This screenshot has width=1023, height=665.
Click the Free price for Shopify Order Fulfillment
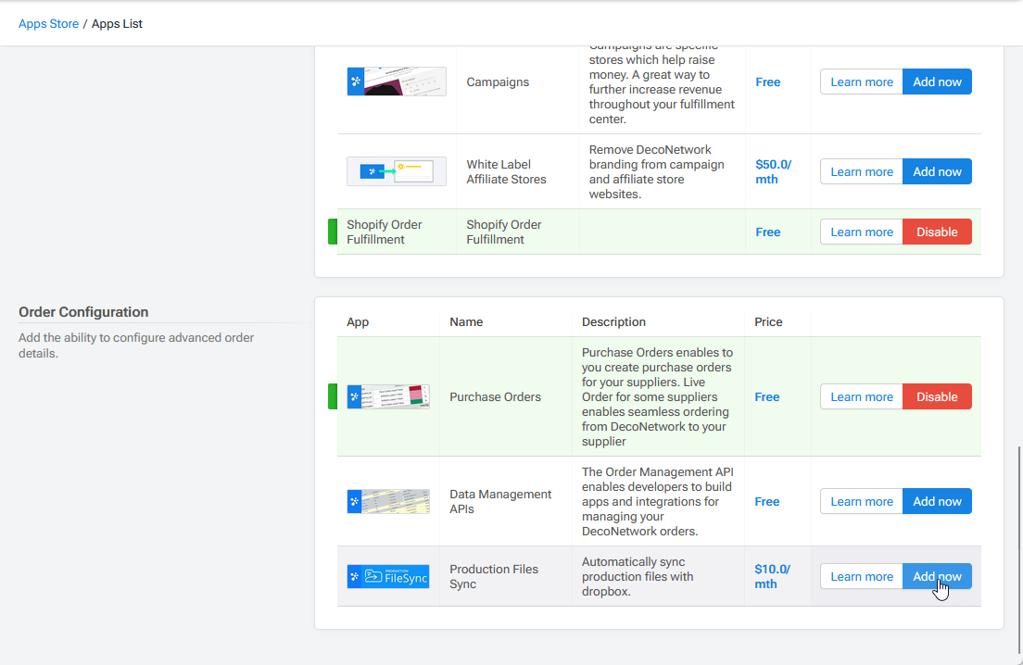(x=767, y=232)
